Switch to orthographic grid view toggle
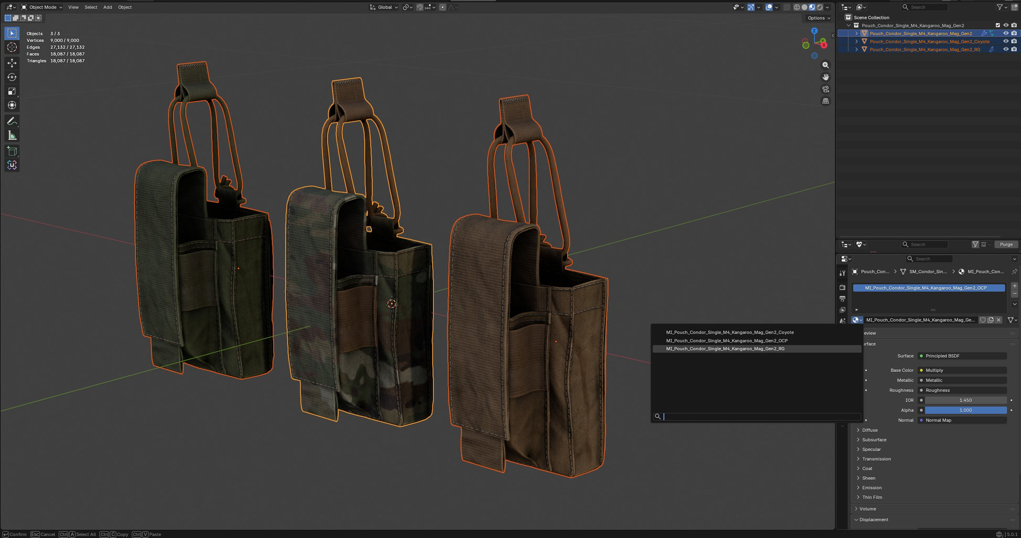Image resolution: width=1021 pixels, height=538 pixels. coord(825,101)
